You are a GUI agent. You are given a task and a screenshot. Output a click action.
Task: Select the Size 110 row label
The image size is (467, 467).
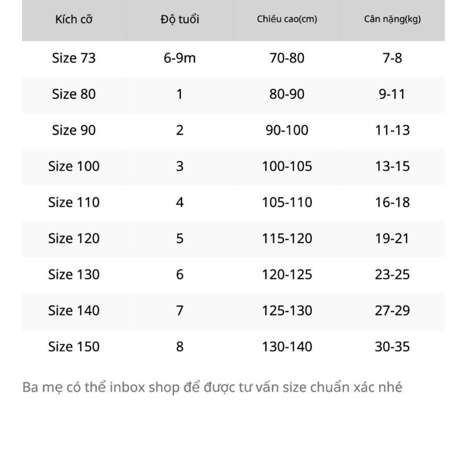tap(74, 202)
